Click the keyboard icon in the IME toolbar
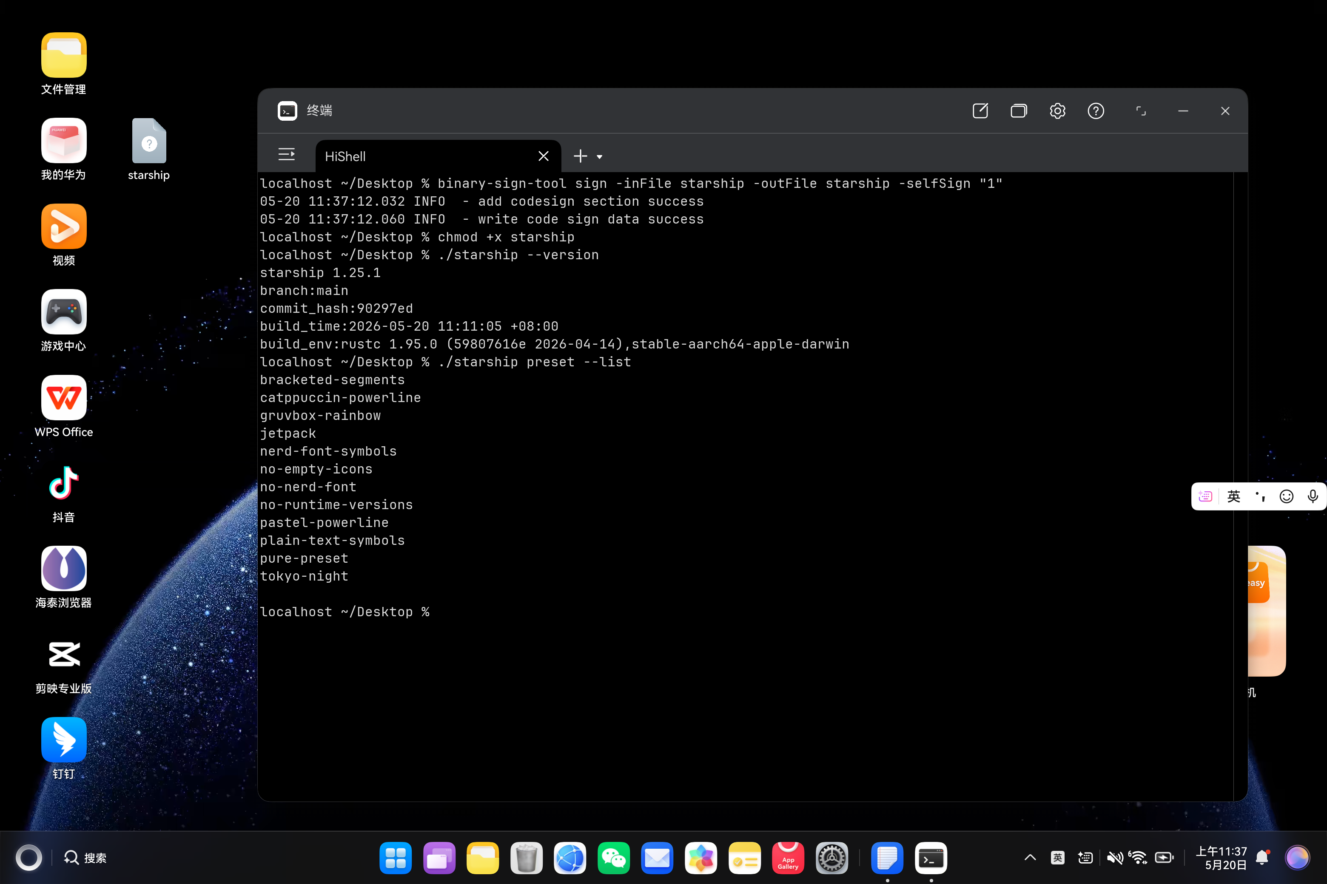This screenshot has height=884, width=1327. pos(1205,496)
